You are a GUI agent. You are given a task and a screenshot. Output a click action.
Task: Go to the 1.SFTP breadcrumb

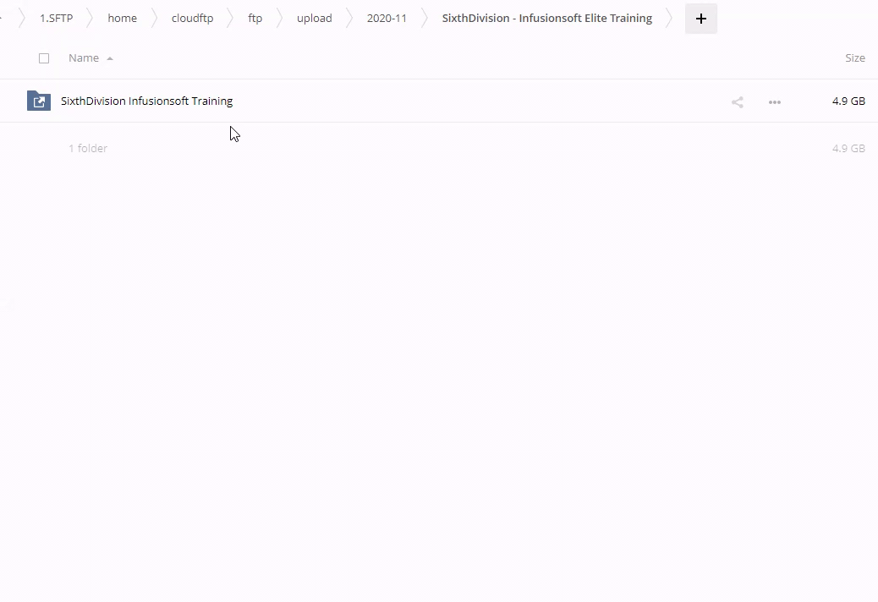(56, 18)
